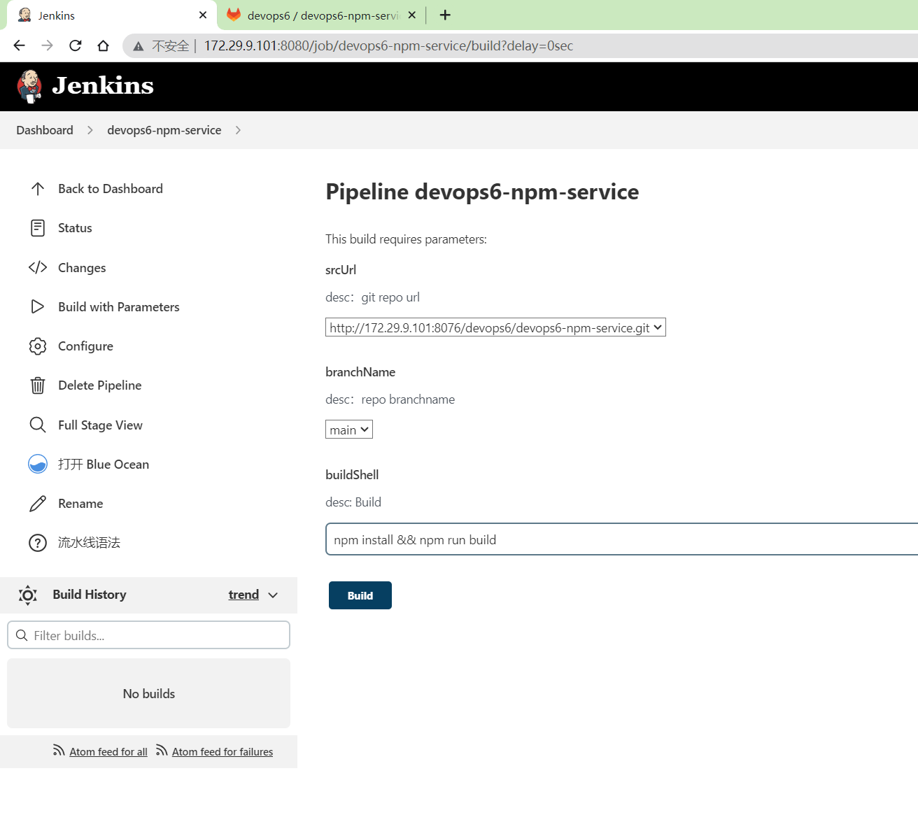The height and width of the screenshot is (815, 918).
Task: Open the branchName main dropdown
Action: click(x=349, y=430)
